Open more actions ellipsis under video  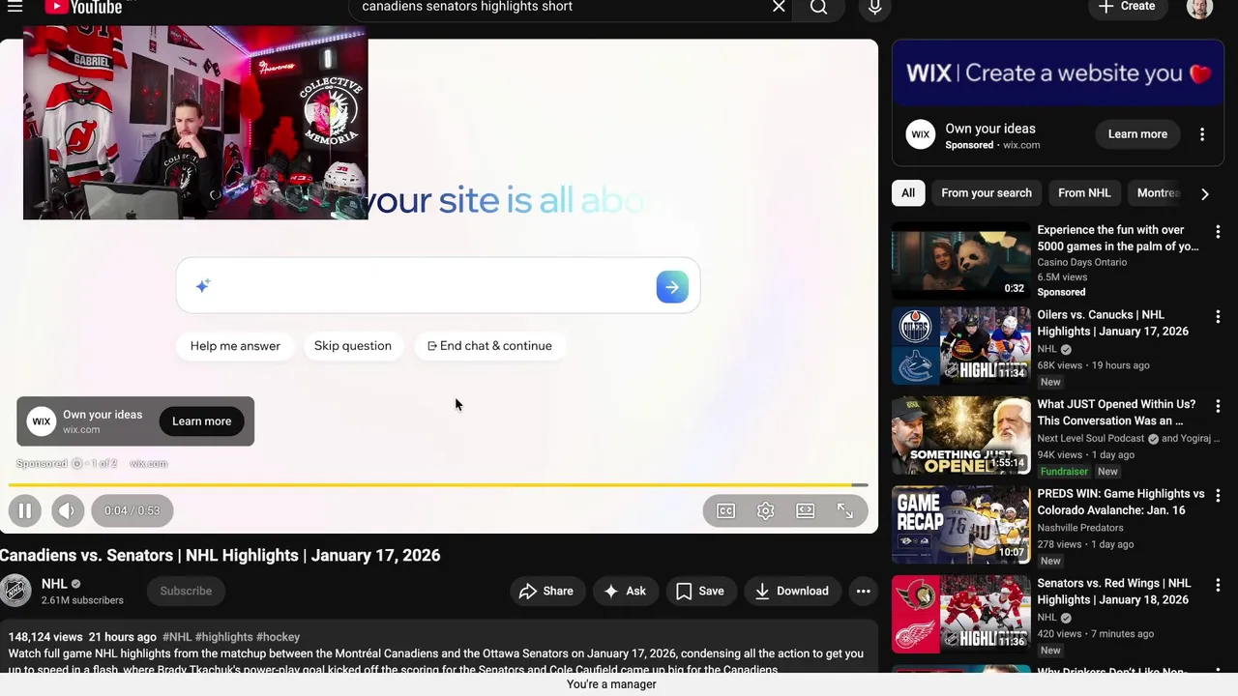point(863,591)
